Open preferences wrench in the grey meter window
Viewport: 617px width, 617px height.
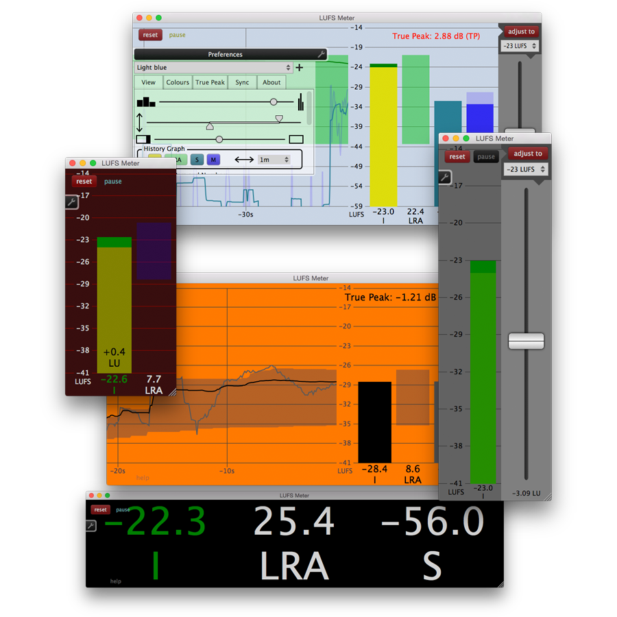(445, 177)
